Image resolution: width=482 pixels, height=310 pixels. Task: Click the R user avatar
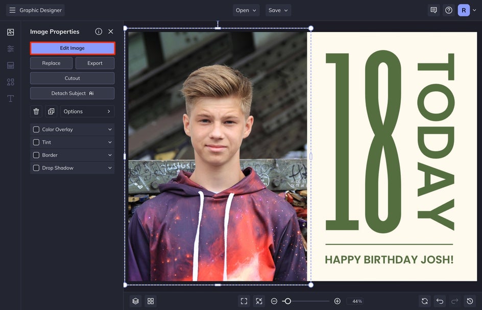click(x=464, y=10)
